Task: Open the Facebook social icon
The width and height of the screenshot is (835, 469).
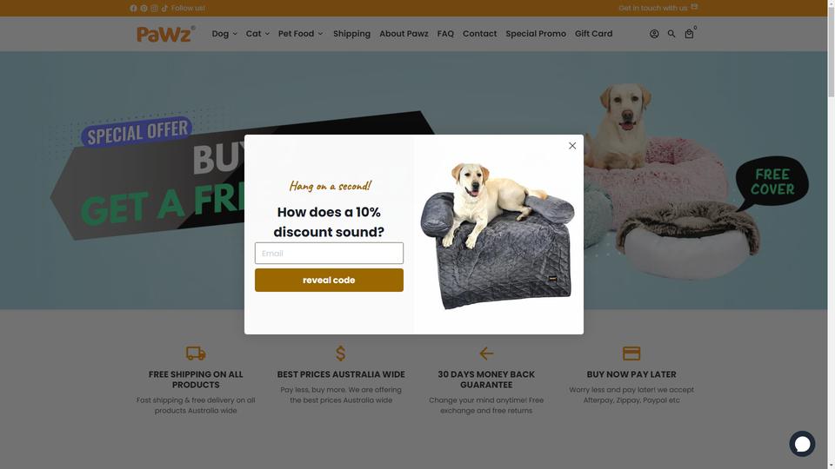Action: click(x=133, y=8)
